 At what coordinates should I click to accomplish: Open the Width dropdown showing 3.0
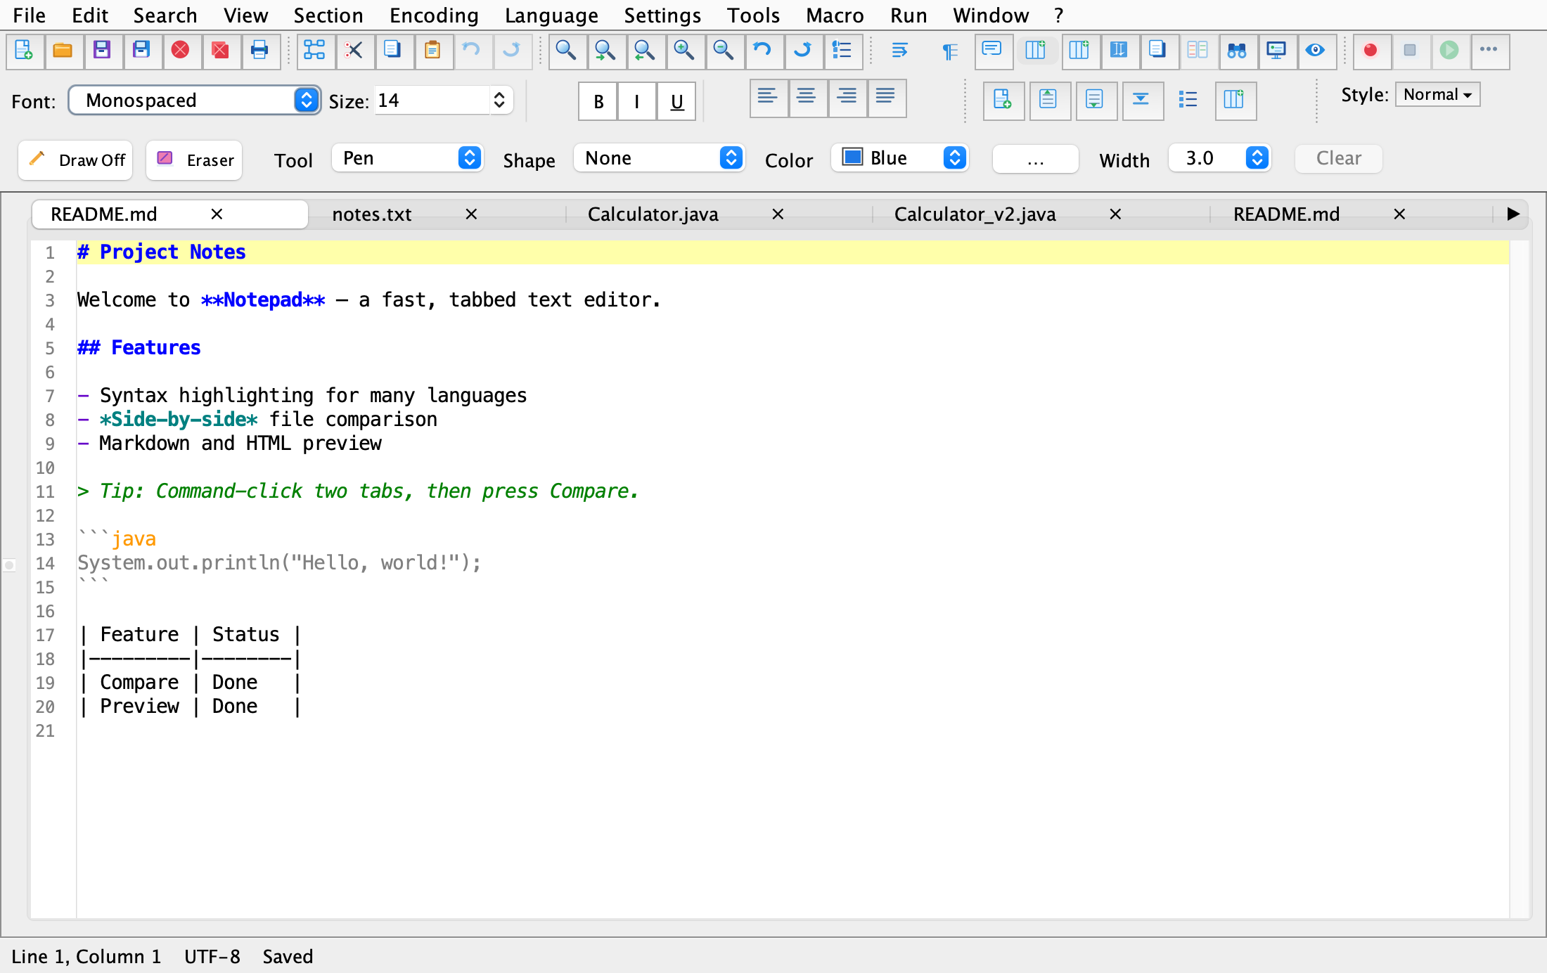[1221, 158]
